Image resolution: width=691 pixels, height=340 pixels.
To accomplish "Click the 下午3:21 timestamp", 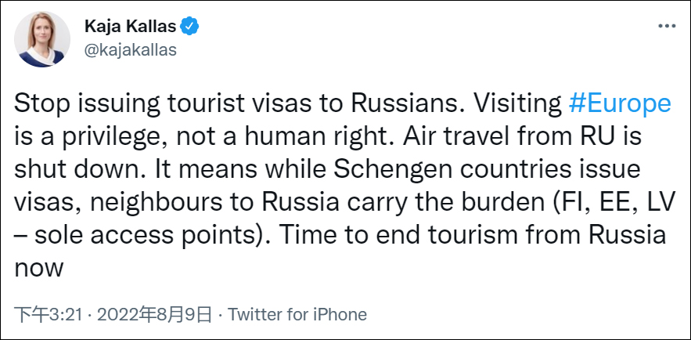I will pyautogui.click(x=42, y=315).
